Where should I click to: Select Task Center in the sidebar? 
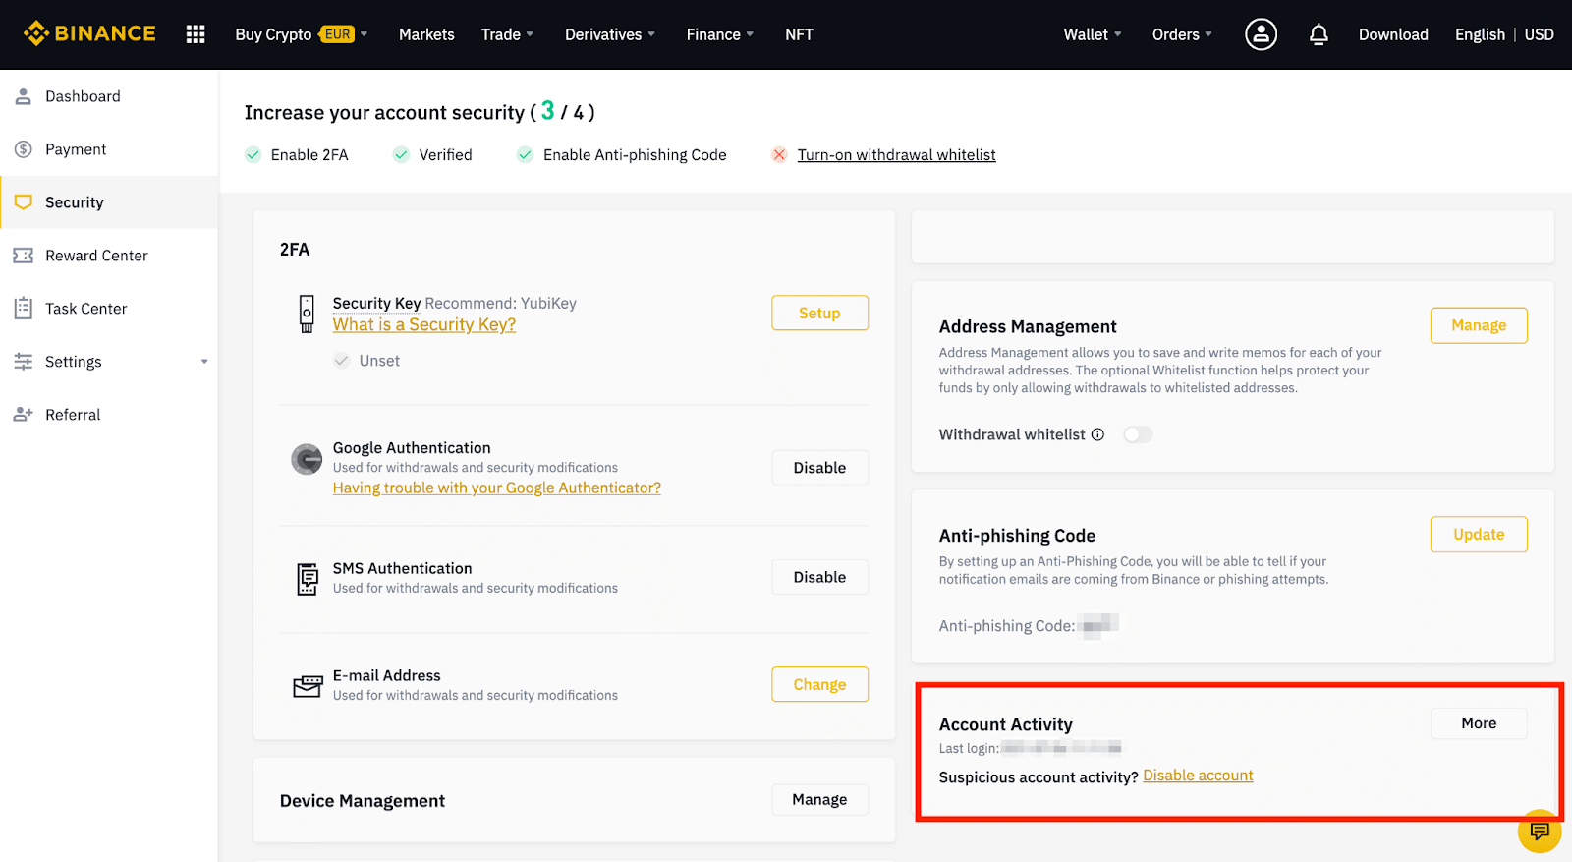pos(109,309)
